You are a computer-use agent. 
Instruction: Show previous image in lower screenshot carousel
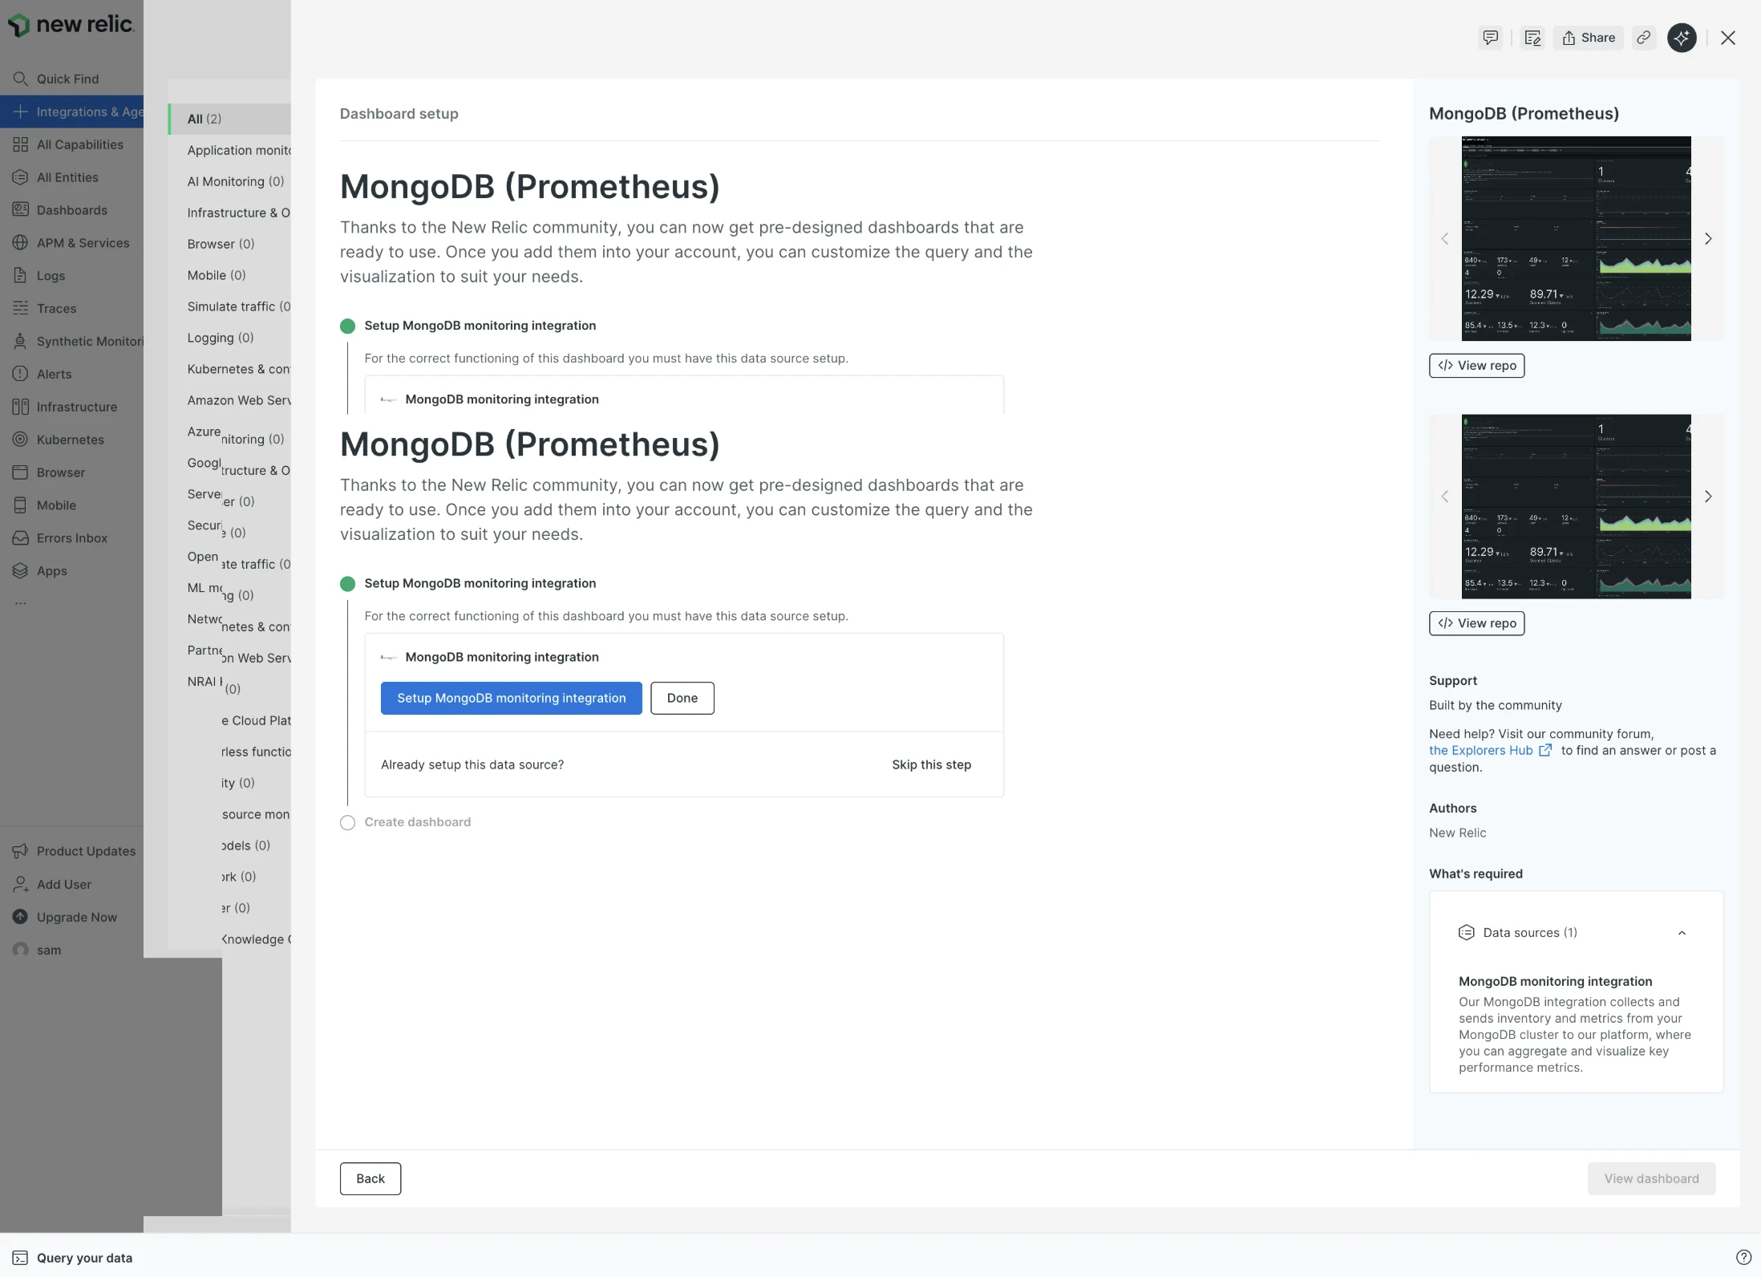[x=1445, y=497]
